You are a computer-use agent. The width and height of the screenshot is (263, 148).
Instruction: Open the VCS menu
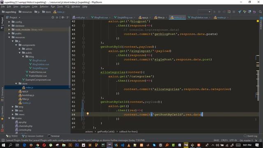(67, 7)
